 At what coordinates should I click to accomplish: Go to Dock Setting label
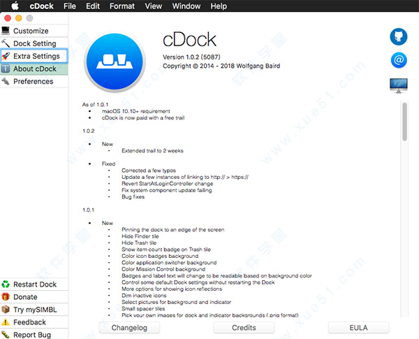[x=35, y=43]
